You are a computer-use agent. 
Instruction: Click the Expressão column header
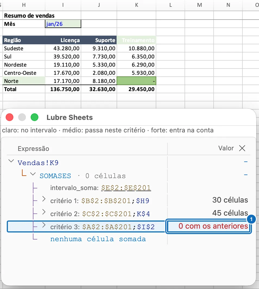pyautogui.click(x=33, y=148)
